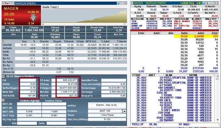221x128 pixels.
Task: Select the 'B' letter shortcut in MAGEN title bar
Action: [187, 3]
